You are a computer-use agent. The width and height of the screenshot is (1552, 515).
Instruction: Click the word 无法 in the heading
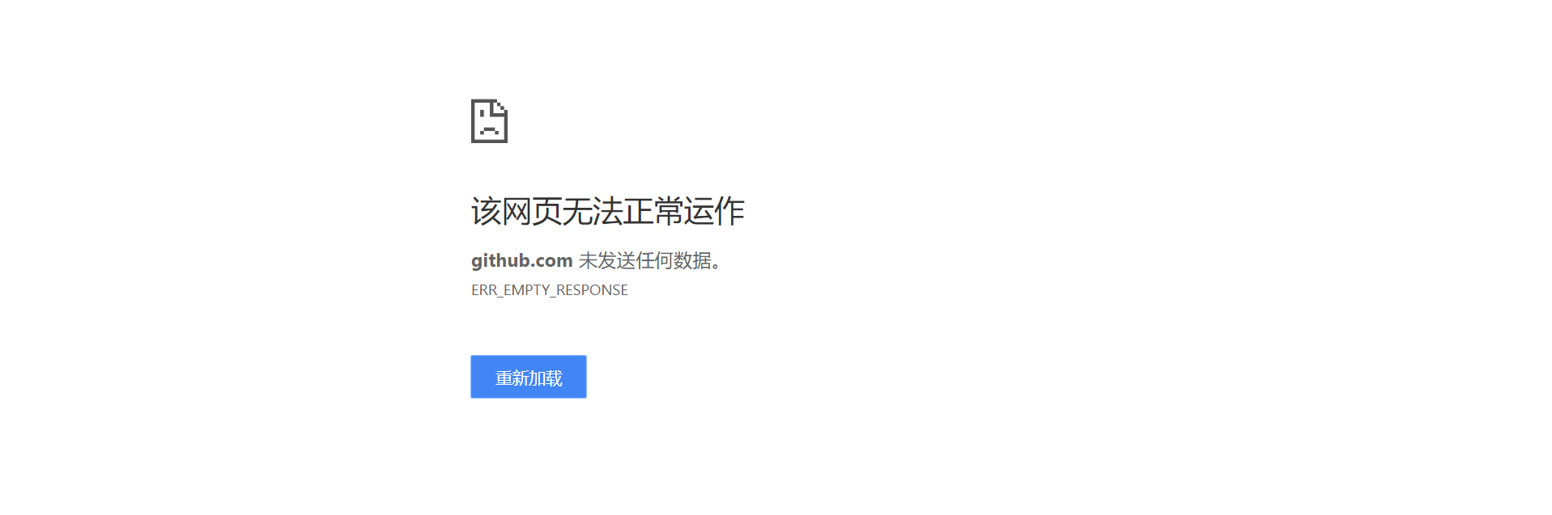click(593, 211)
